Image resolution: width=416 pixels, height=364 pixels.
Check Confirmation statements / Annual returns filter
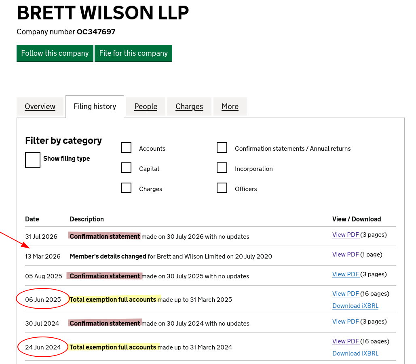pos(222,147)
